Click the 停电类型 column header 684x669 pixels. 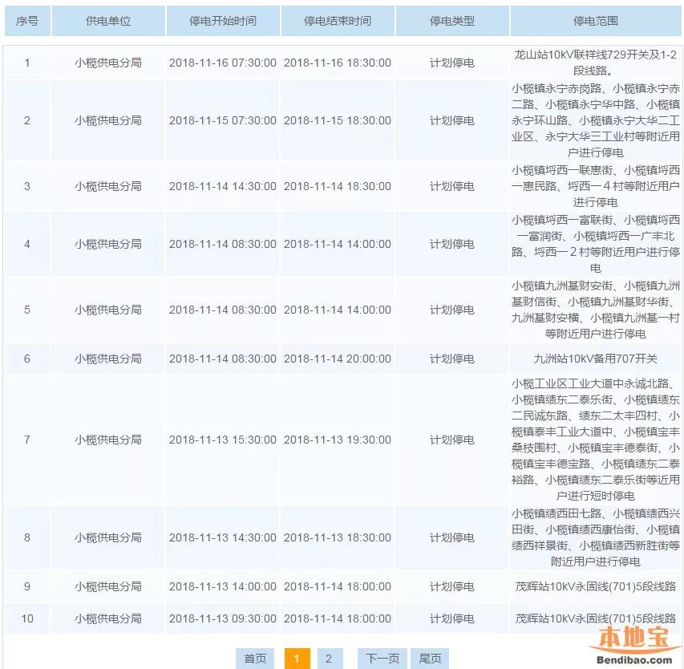pyautogui.click(x=452, y=21)
